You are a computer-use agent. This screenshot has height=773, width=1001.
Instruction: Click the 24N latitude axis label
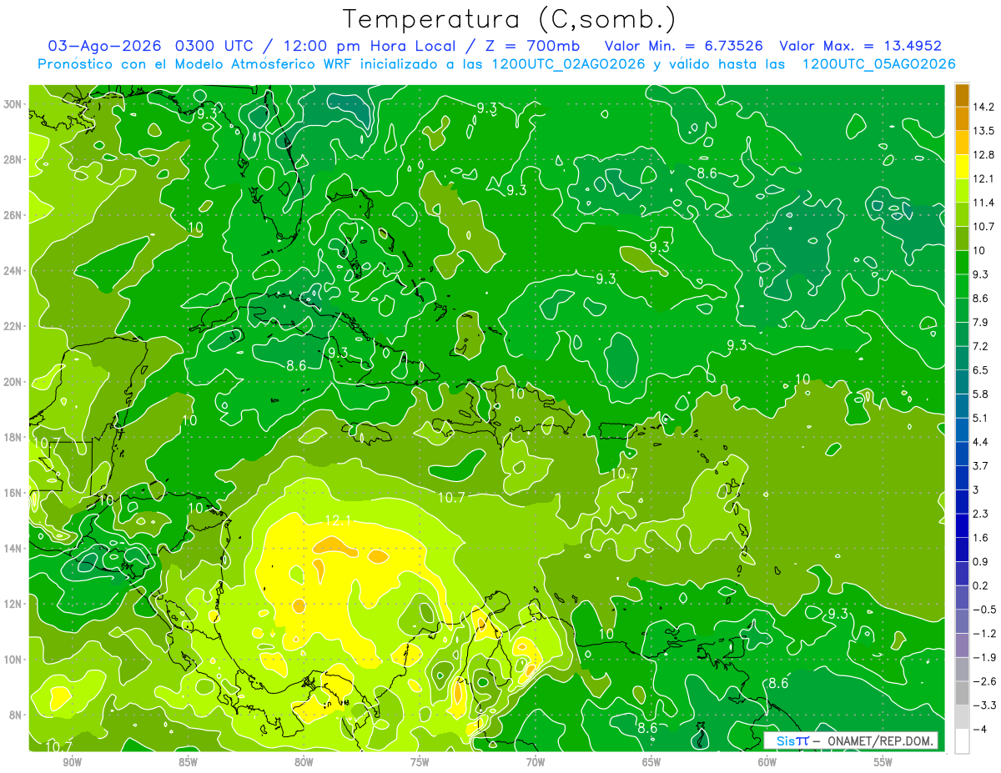tap(14, 271)
